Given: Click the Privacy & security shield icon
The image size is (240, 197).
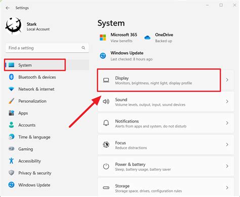Looking at the screenshot, I should point(11,173).
